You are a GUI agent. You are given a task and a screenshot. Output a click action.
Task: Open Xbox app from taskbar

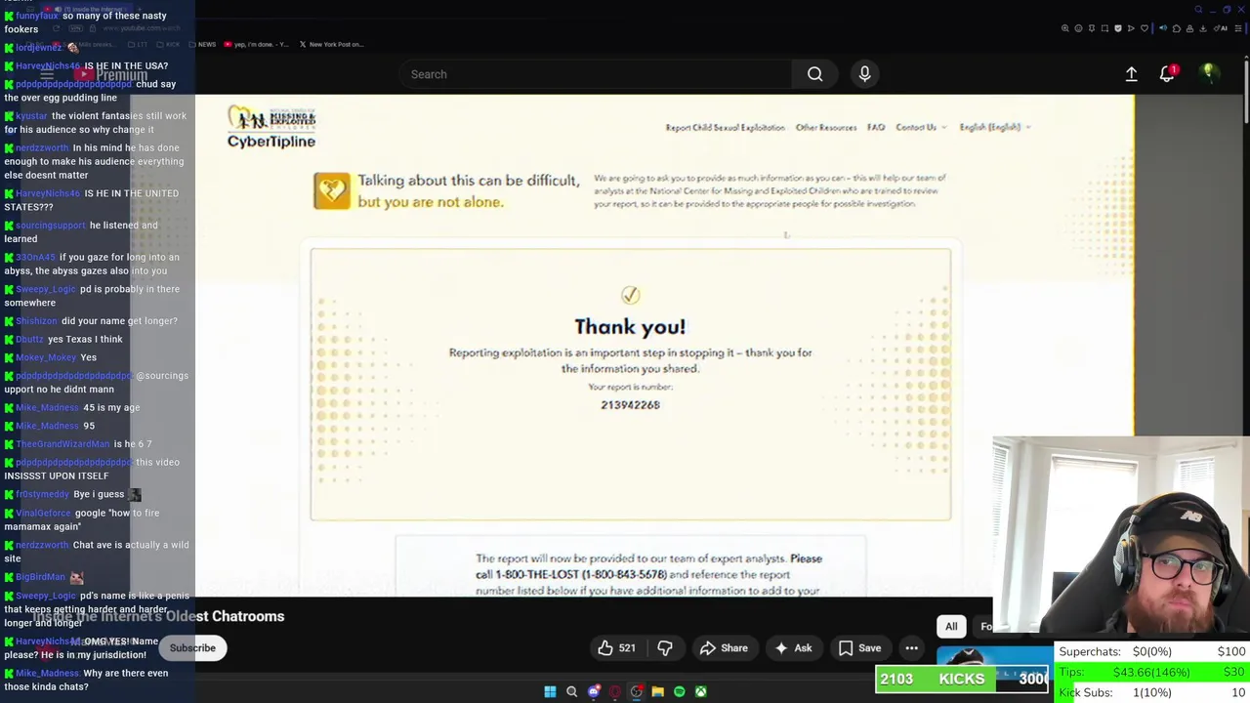tap(701, 691)
